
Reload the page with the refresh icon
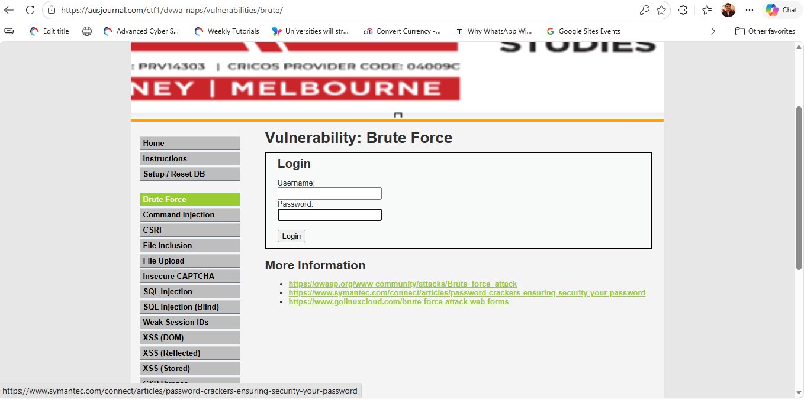[30, 10]
